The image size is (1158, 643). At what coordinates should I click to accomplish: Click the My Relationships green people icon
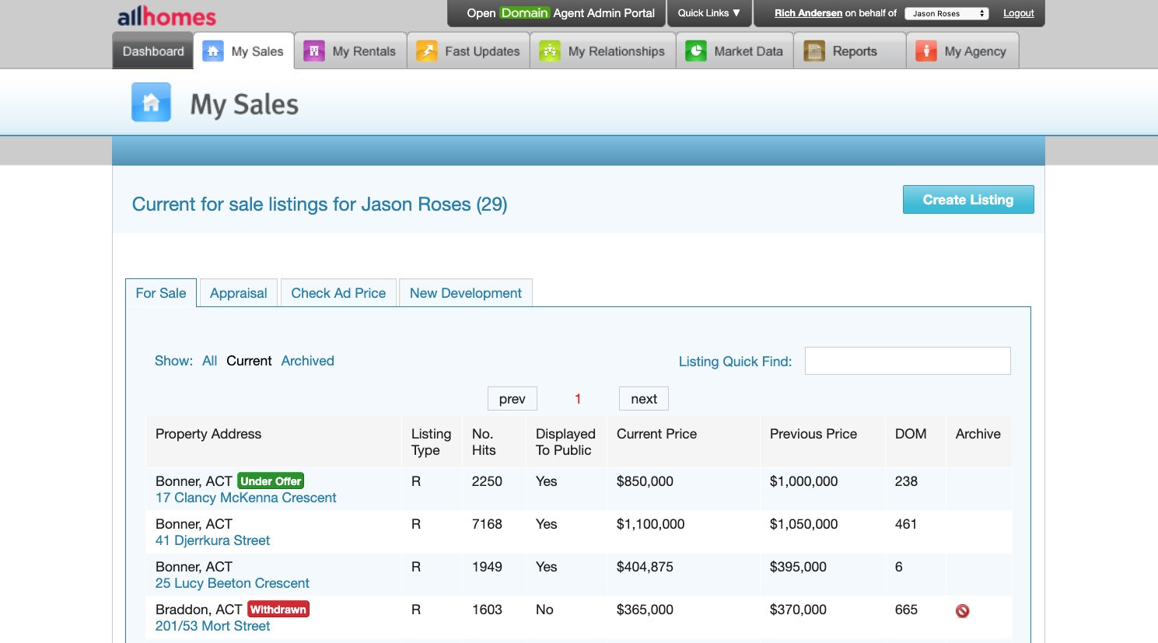tap(550, 51)
